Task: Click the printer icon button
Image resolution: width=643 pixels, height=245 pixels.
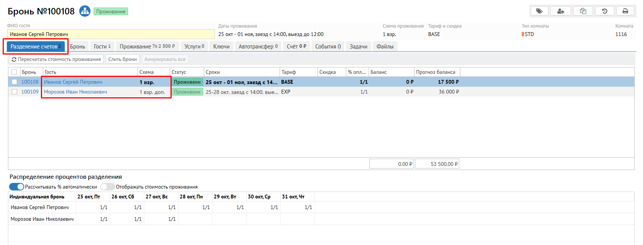Action: click(625, 11)
